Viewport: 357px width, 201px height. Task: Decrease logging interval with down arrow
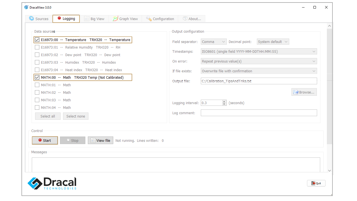pos(224,104)
